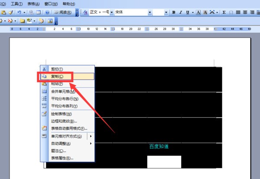Choose 合并单元格(M) in the context menu
Viewport: 260px width, 179px height.
tap(68, 91)
